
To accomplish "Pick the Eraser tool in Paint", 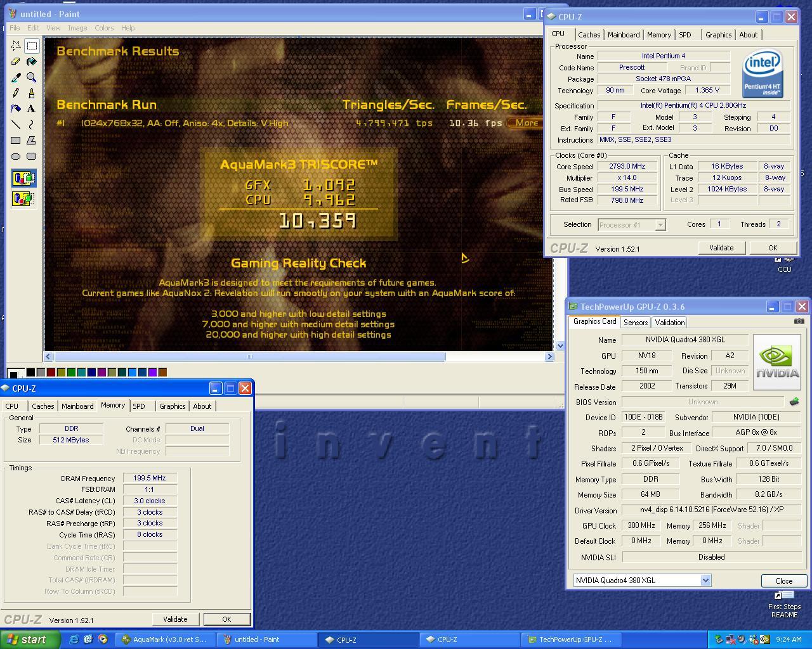I will click(16, 61).
